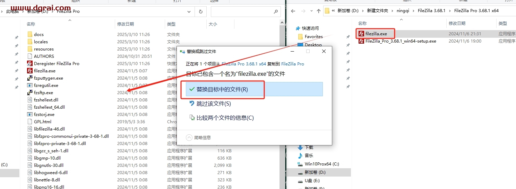Select the fzshellext.dll file icon
This screenshot has width=516, height=189.
tap(30, 100)
